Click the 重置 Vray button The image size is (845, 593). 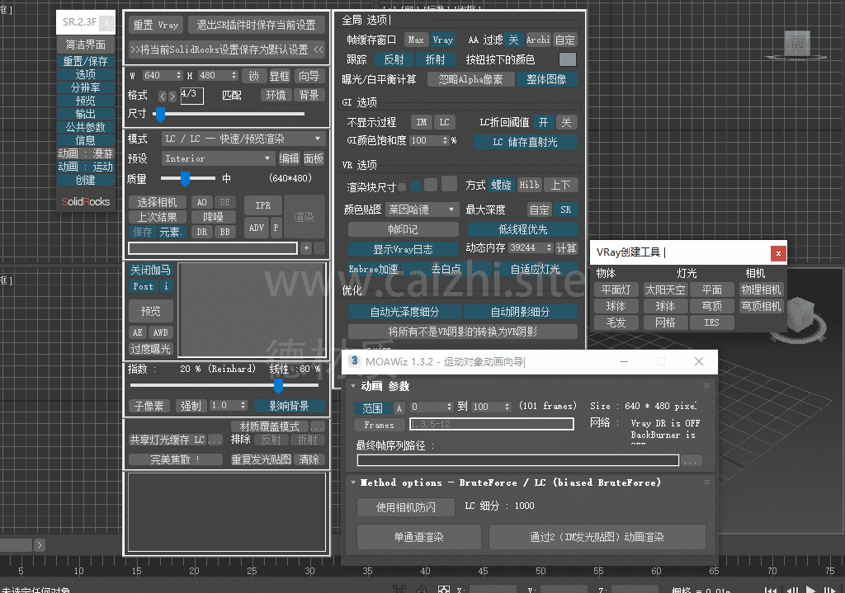tap(156, 26)
